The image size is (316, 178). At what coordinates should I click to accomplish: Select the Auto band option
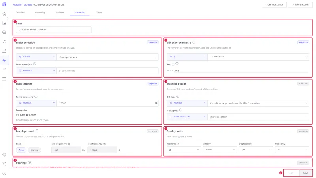tap(21, 150)
